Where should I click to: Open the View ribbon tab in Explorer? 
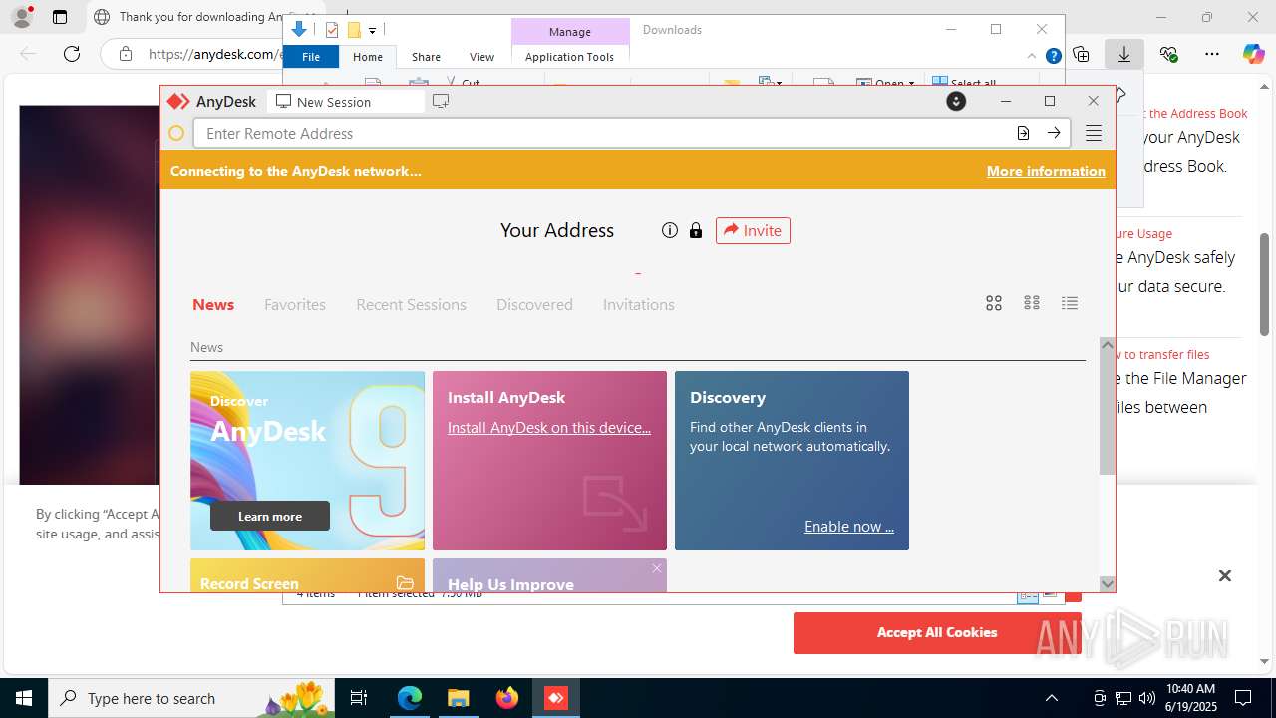(481, 57)
